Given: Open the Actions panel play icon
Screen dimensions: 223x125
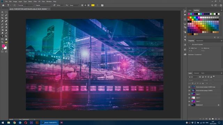Looking at the screenshot, I should 185,15.
